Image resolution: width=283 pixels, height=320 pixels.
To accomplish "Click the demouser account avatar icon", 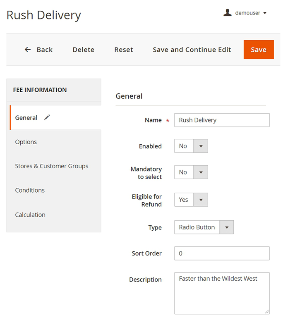I will 227,13.
